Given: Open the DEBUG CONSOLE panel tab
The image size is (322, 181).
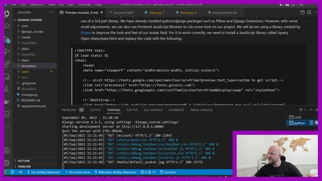Looking at the screenshot, I should coord(201,110).
